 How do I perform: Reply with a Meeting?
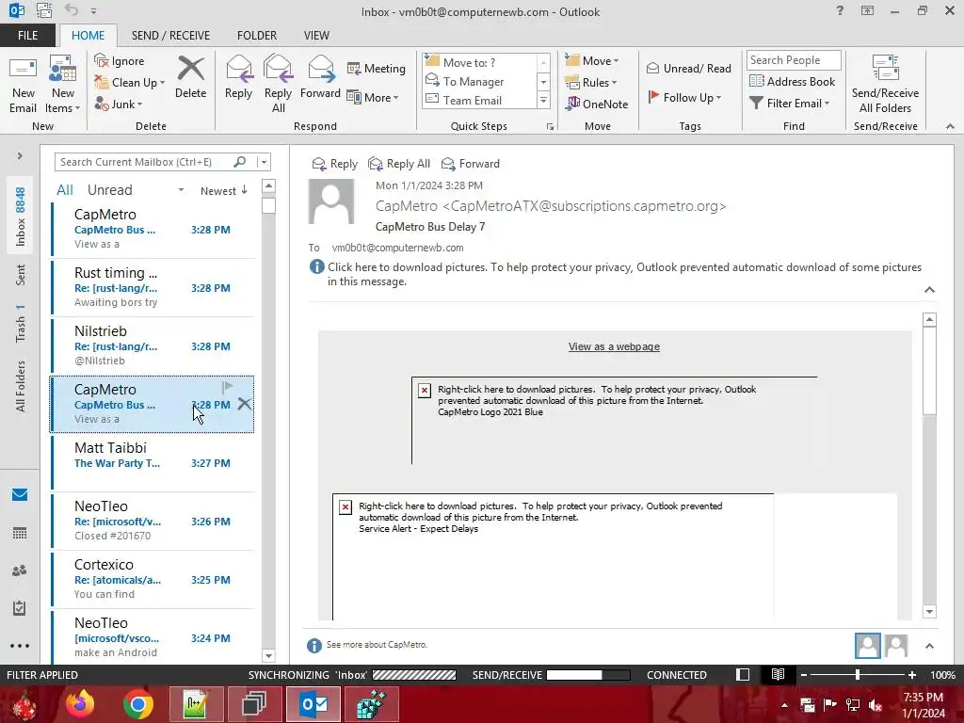[377, 68]
